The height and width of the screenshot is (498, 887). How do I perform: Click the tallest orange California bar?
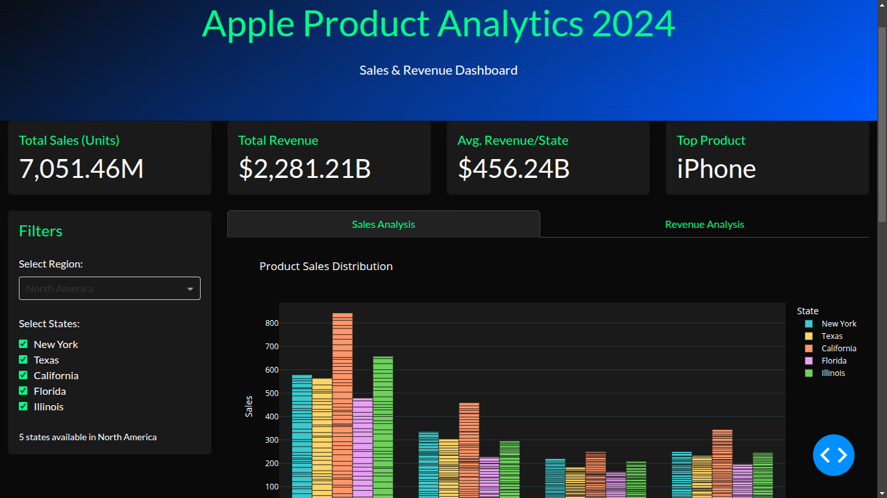pos(342,405)
